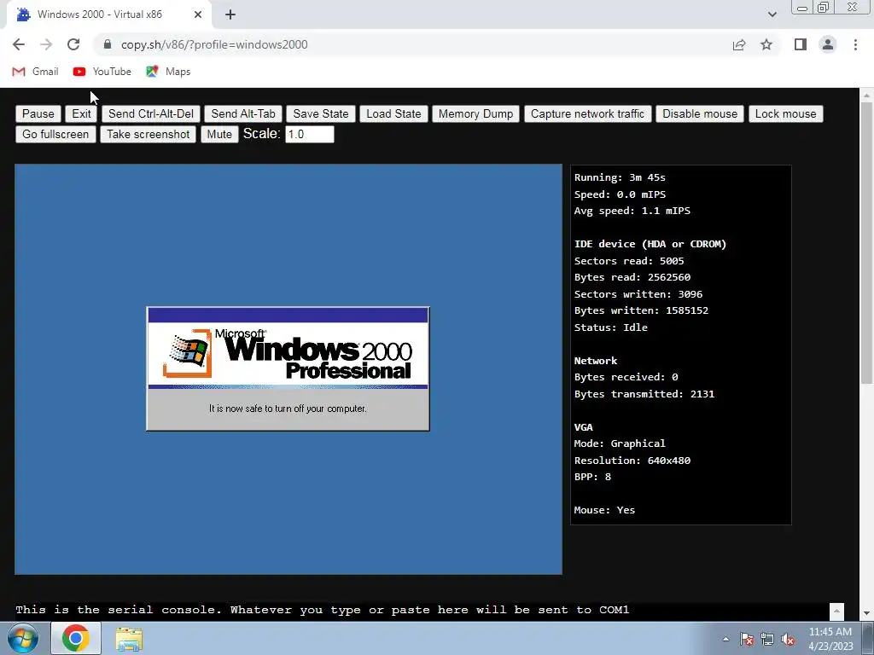Click the 'Status: Idle' line
The height and width of the screenshot is (655, 874).
tap(611, 327)
